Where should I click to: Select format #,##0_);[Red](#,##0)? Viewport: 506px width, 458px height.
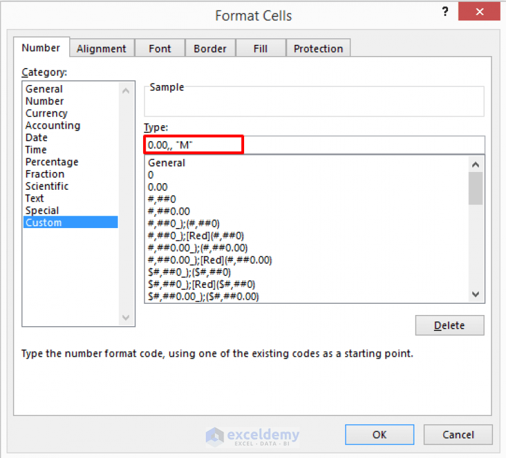(x=307, y=236)
